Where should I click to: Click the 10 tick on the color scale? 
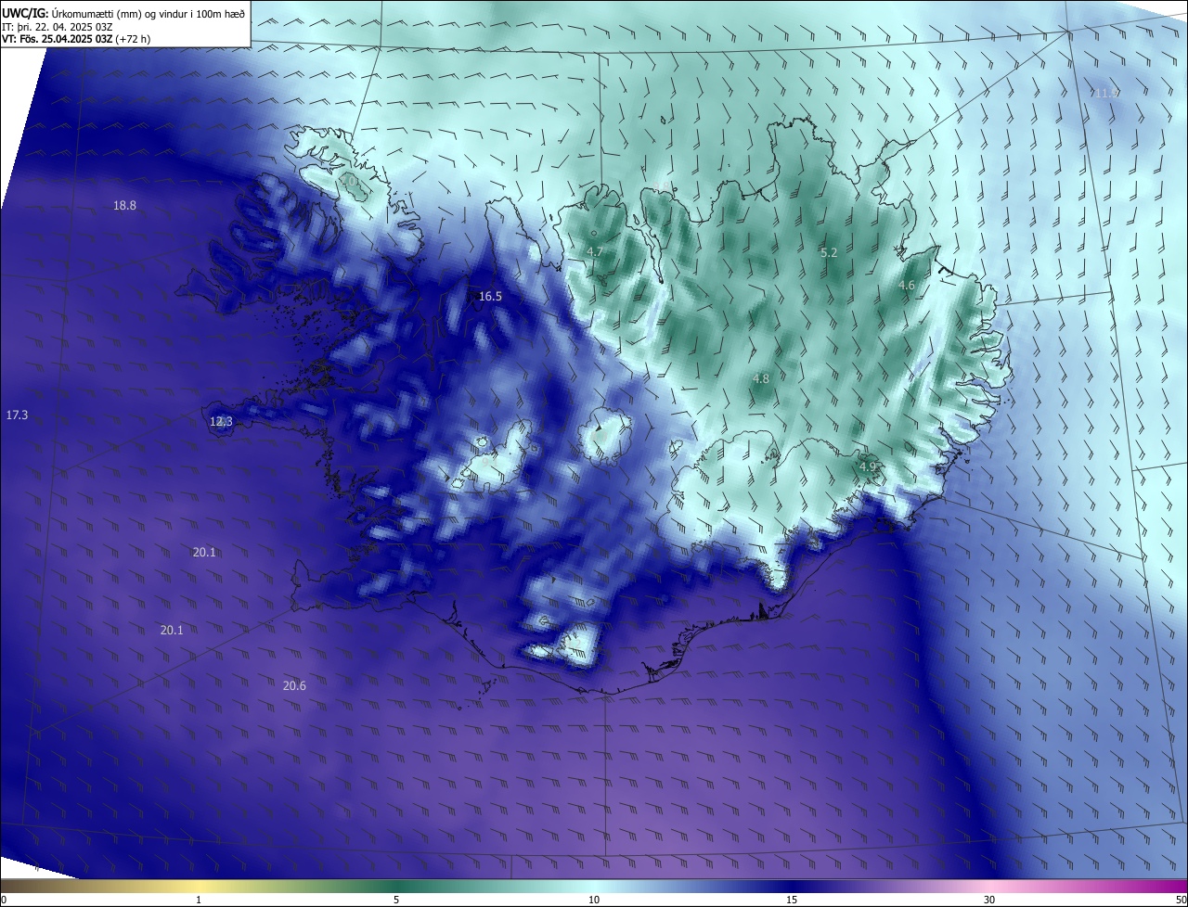coord(594,900)
